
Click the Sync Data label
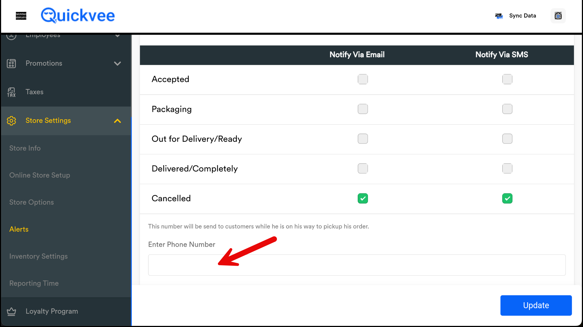point(522,16)
